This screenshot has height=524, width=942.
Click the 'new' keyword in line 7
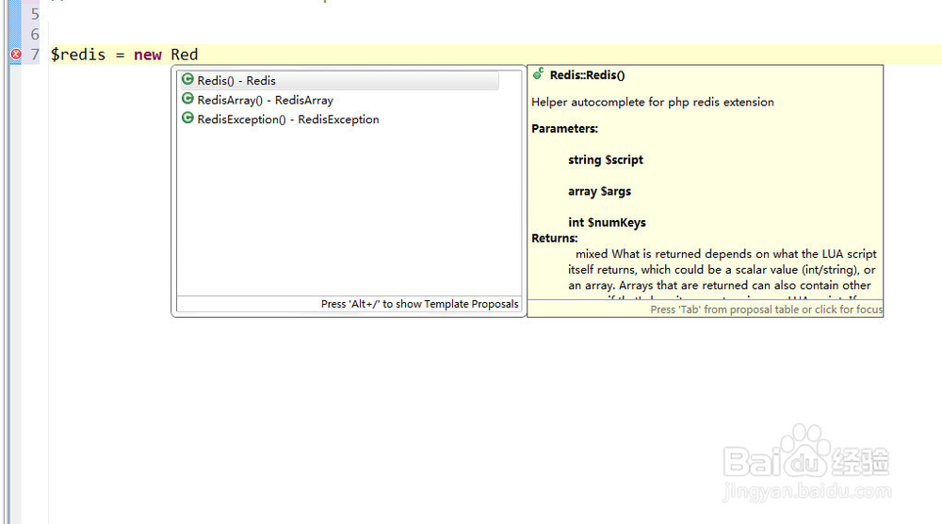148,55
